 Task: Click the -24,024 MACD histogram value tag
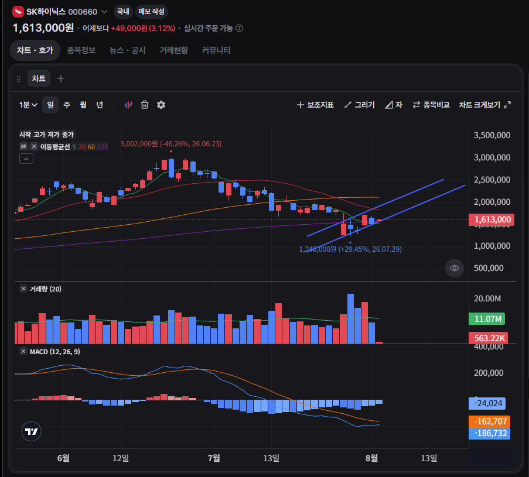(x=487, y=403)
